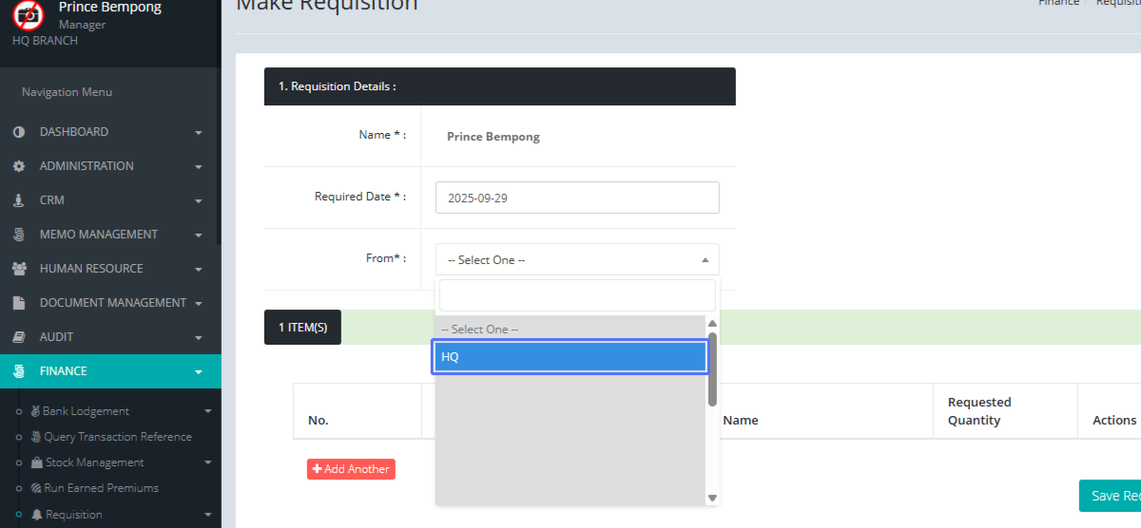Close the From select dropdown
Image resolution: width=1141 pixels, height=528 pixels.
click(705, 259)
